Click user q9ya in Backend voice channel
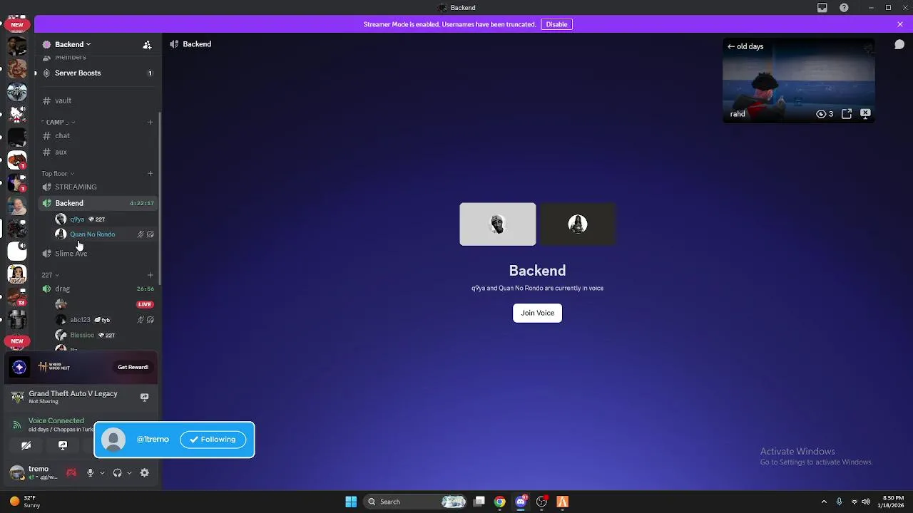The width and height of the screenshot is (913, 513). [105, 219]
